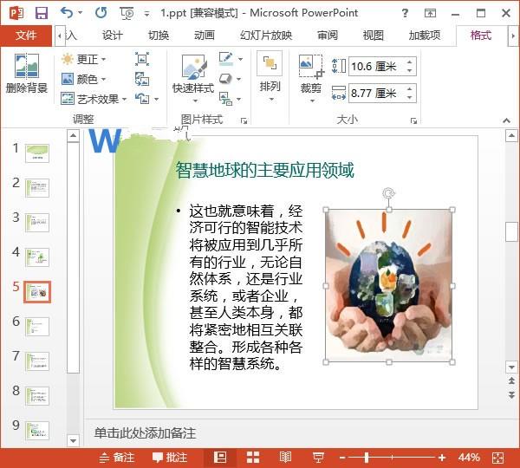The height and width of the screenshot is (468, 520).
Task: Click Picture Border icon
Action: click(x=226, y=59)
